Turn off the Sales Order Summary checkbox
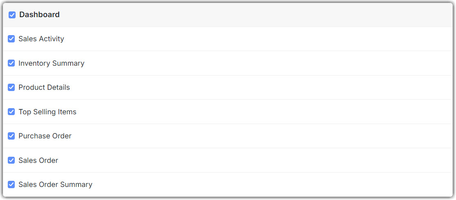 pyautogui.click(x=11, y=184)
